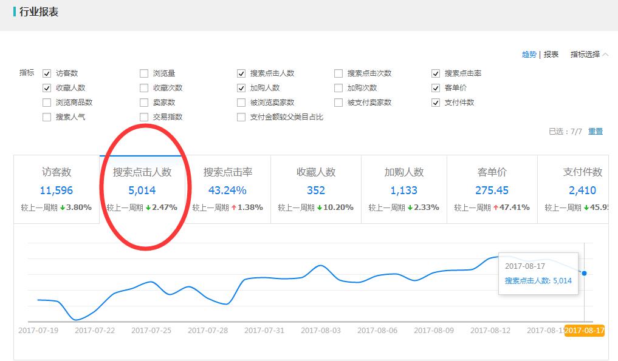This screenshot has height=361, width=618.
Task: Uncheck the 搜索点击率 checkbox
Action: (x=436, y=73)
